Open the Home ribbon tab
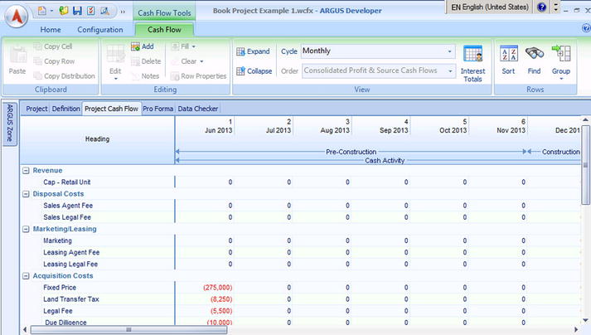 point(51,29)
